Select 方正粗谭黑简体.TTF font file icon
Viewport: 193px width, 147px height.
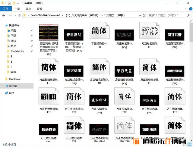click(x=49, y=96)
